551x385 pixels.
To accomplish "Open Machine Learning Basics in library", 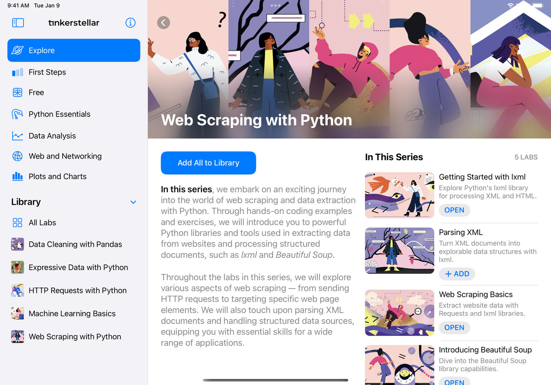I will (x=72, y=314).
